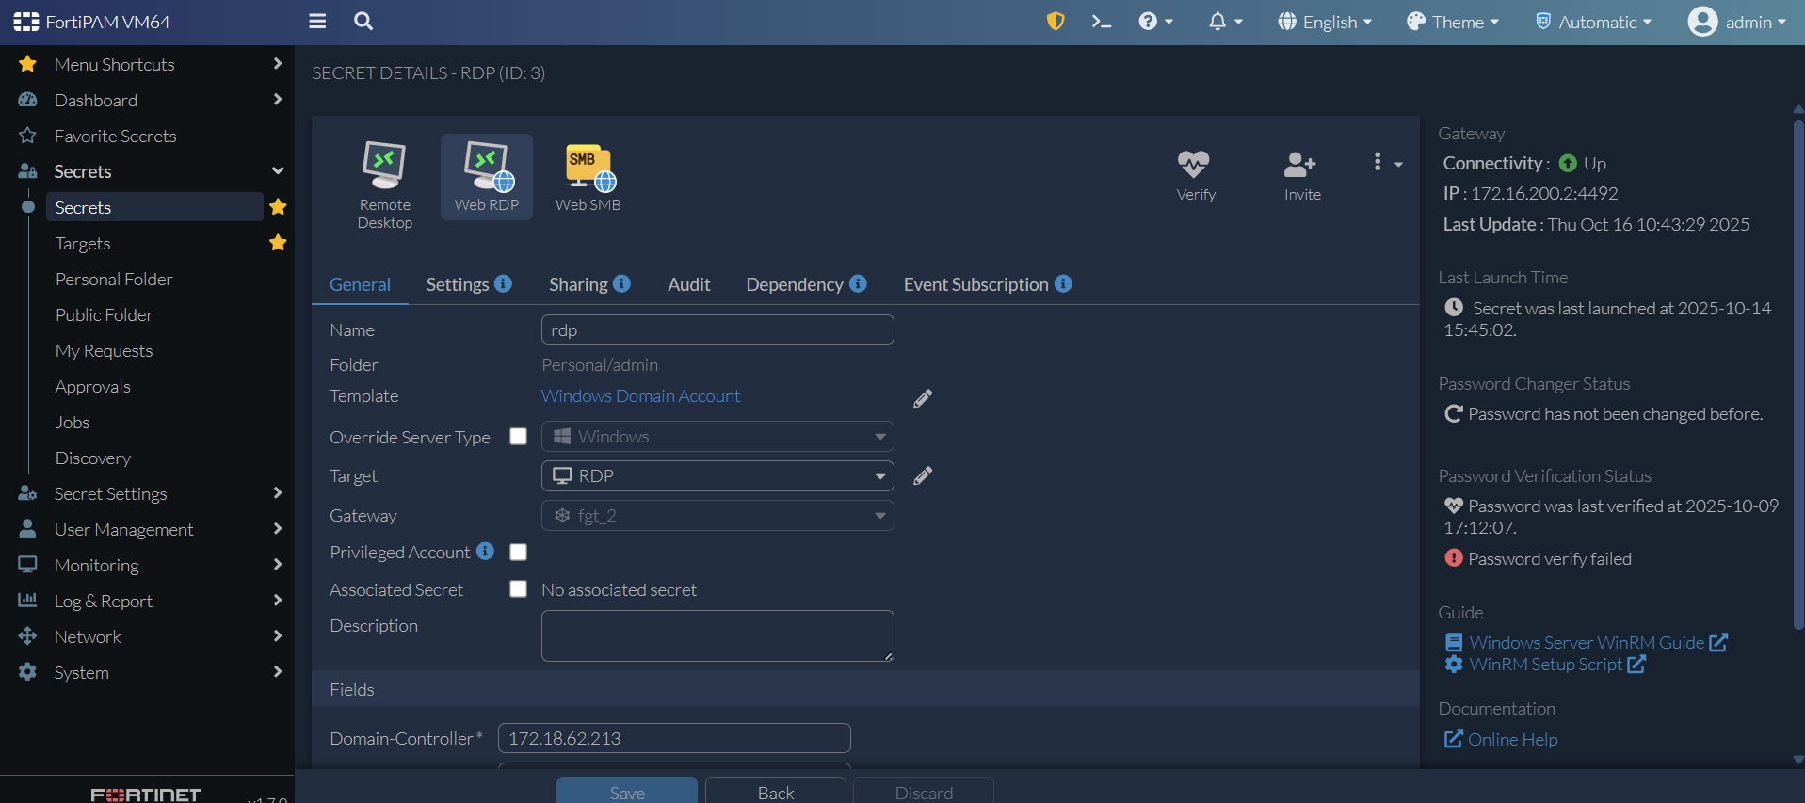Screen dimensions: 1805x803
Task: Click the info icon beside Dependency tab
Action: click(858, 283)
